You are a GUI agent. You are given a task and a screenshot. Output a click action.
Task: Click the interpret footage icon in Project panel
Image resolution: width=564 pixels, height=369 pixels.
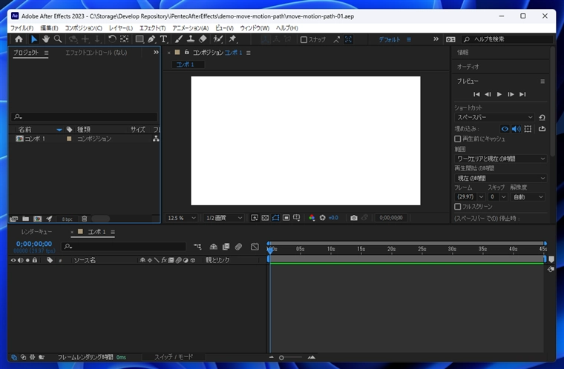point(13,219)
